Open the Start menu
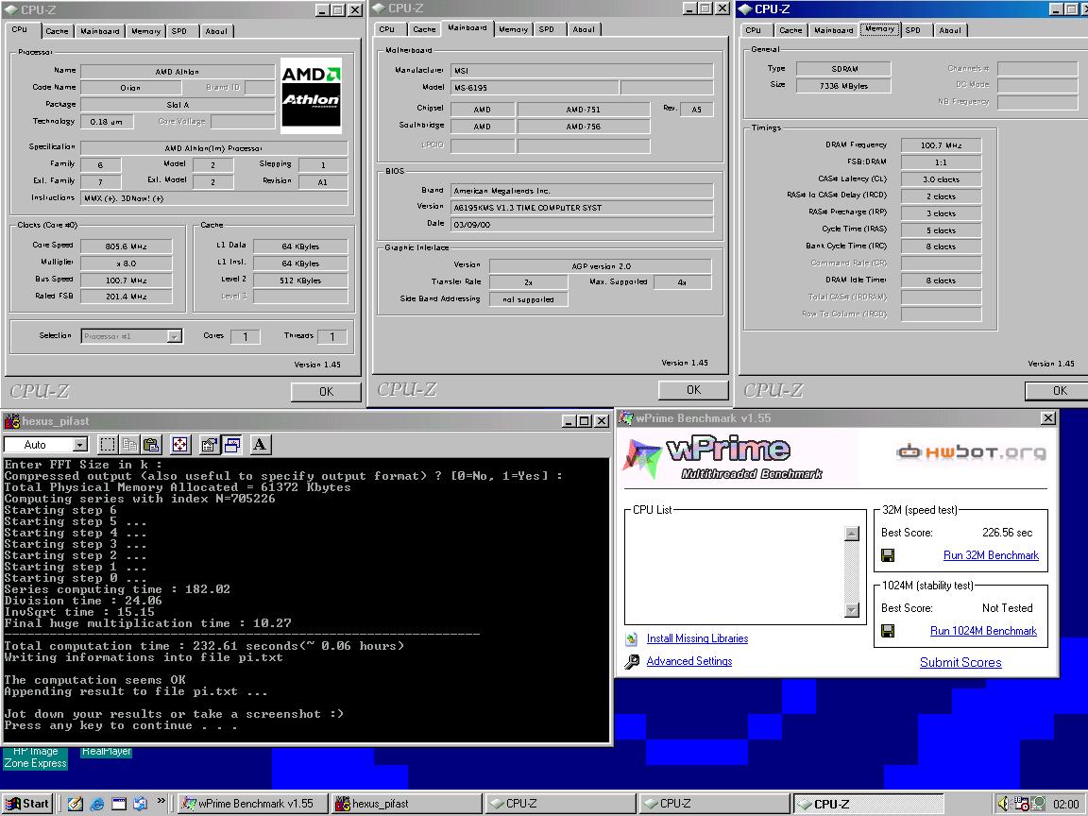 (x=27, y=804)
